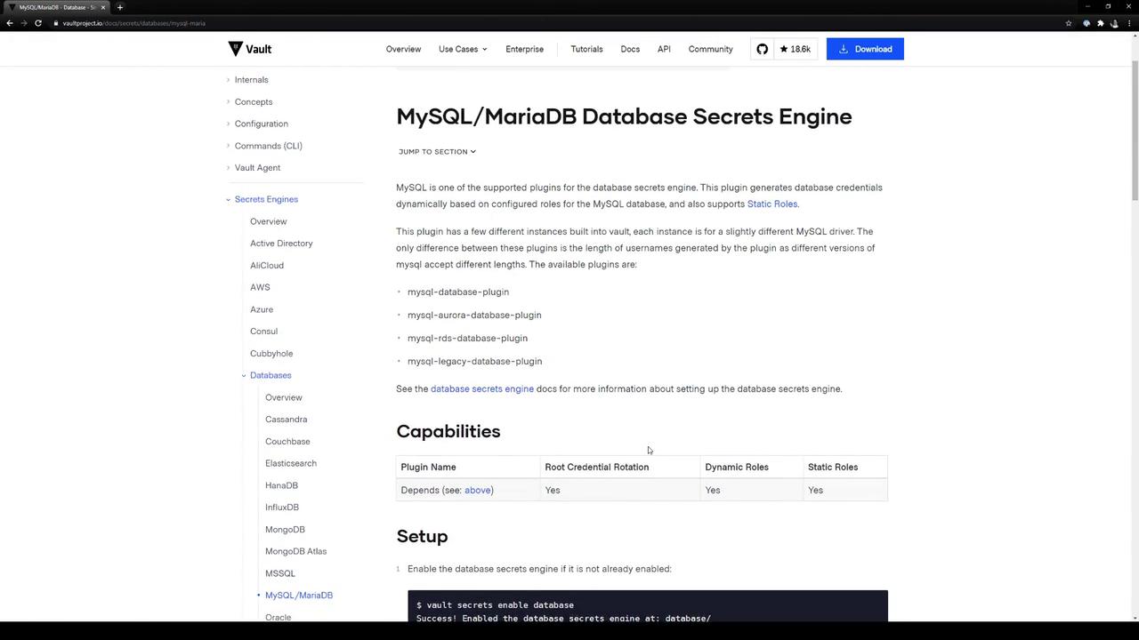1139x640 pixels.
Task: Open the browser three-dot menu
Action: click(x=1128, y=23)
